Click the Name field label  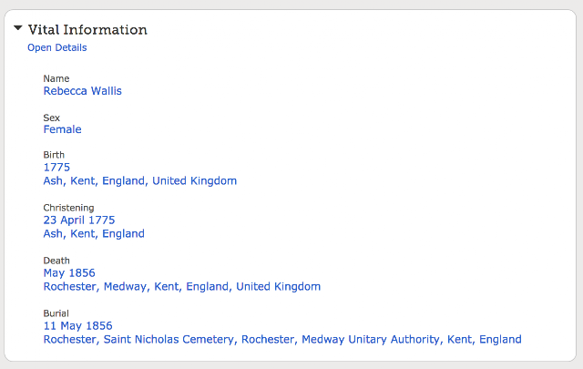click(x=56, y=78)
